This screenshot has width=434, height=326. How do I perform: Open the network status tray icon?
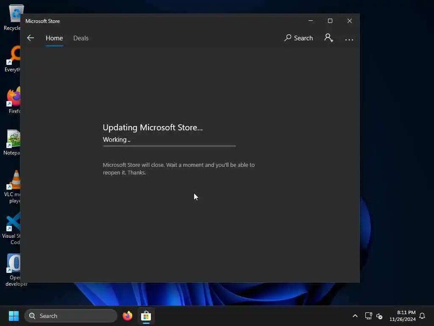[368, 316]
